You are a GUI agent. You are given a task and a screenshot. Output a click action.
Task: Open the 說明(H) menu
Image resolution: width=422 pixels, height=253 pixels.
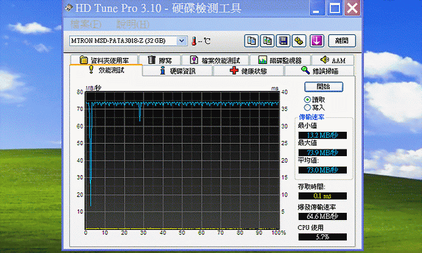click(133, 24)
